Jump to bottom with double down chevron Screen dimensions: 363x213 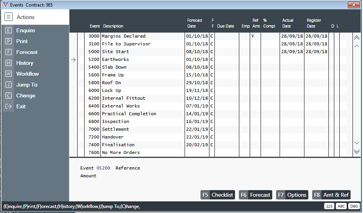[357, 151]
